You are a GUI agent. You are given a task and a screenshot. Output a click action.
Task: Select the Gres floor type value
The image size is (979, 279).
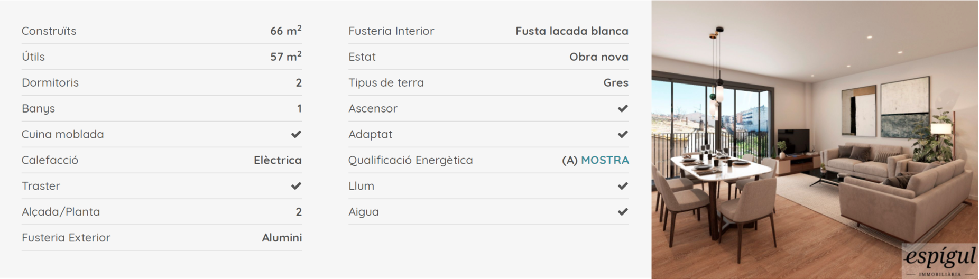(x=615, y=83)
